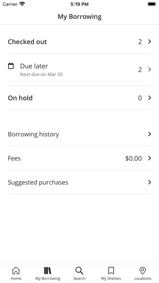
Task: Expand On hold via its chevron
Action: coord(149,98)
